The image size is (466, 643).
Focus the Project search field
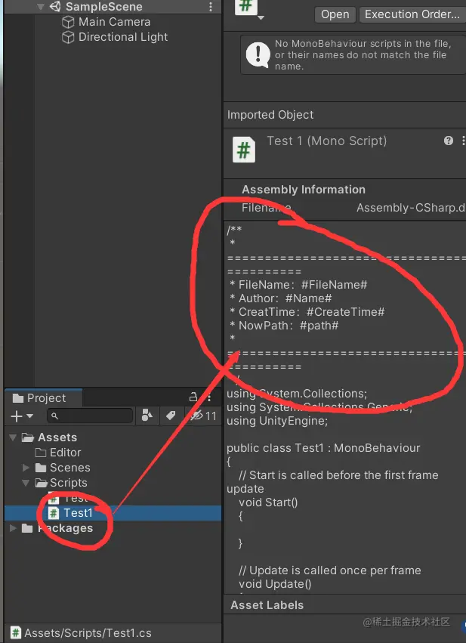(x=90, y=416)
